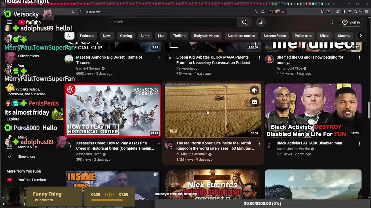Image resolution: width=371 pixels, height=208 pixels.
Task: Open more options for The real North Korea video
Action: (259, 144)
